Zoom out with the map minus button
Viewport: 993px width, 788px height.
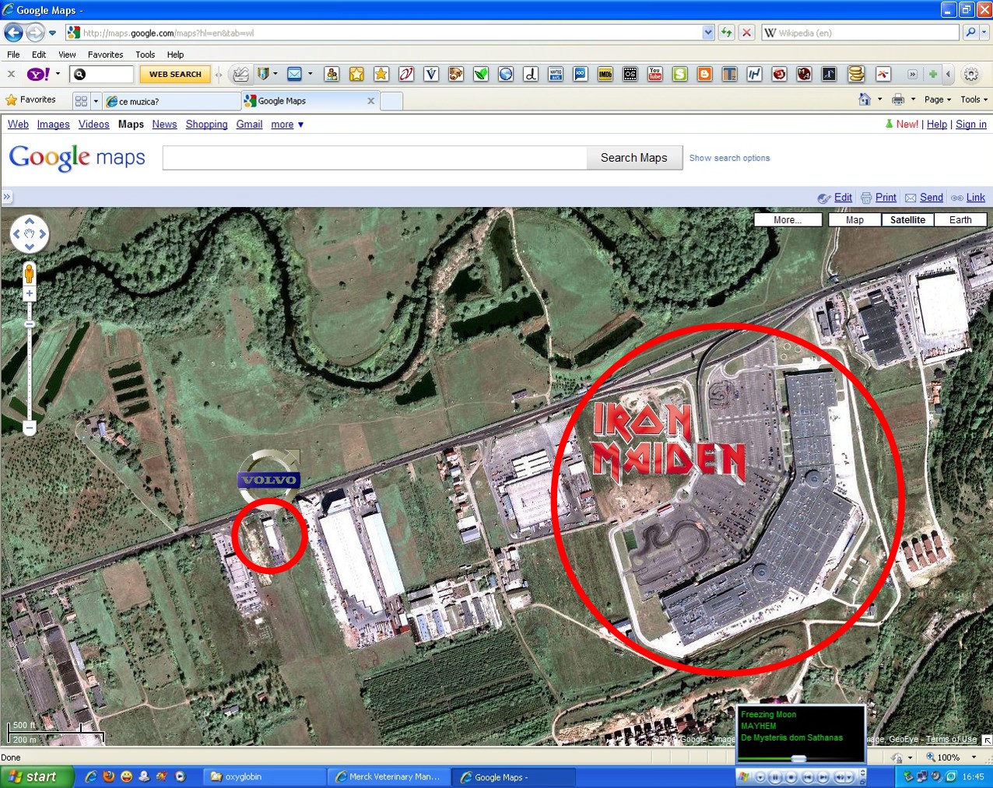pyautogui.click(x=29, y=427)
